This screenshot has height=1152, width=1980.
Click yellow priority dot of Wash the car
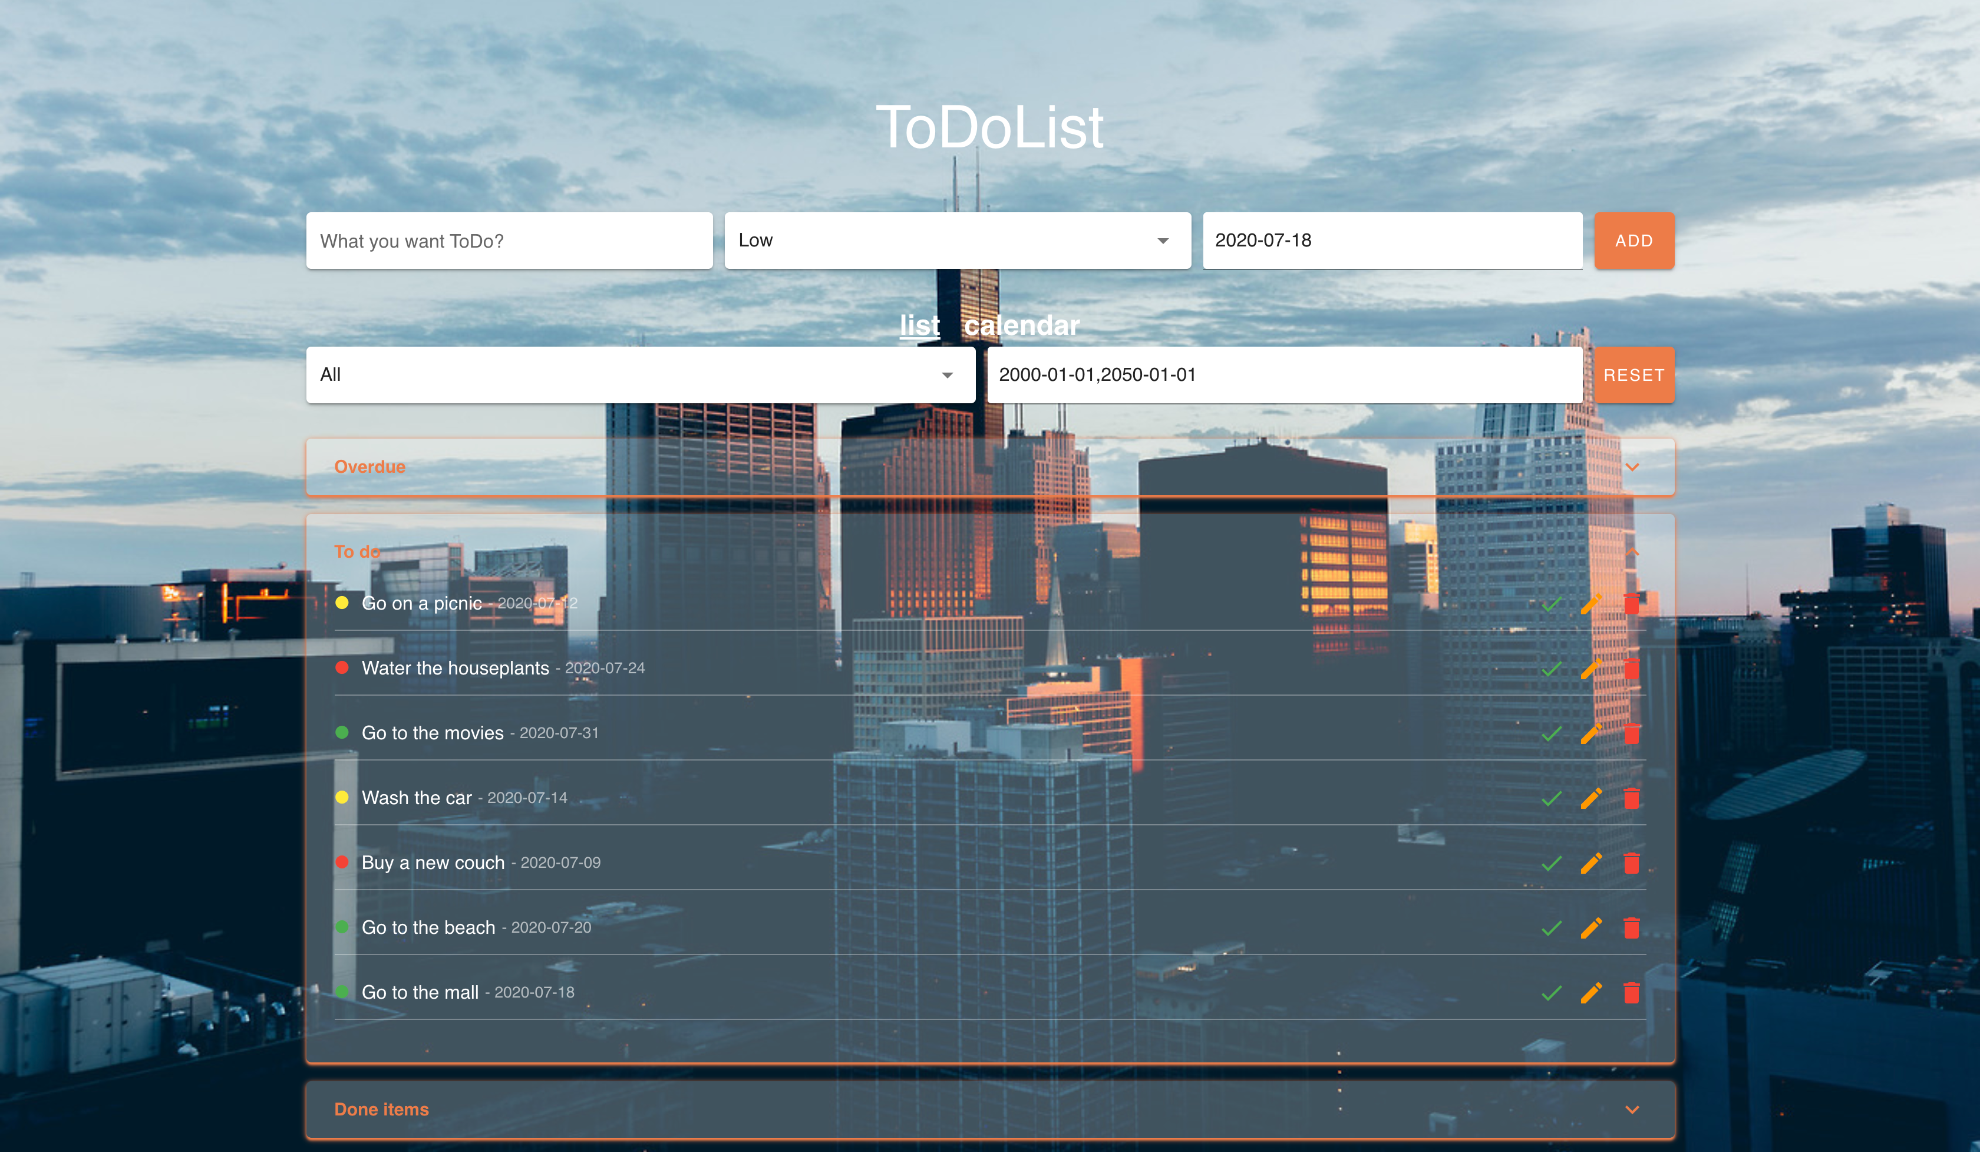[342, 797]
